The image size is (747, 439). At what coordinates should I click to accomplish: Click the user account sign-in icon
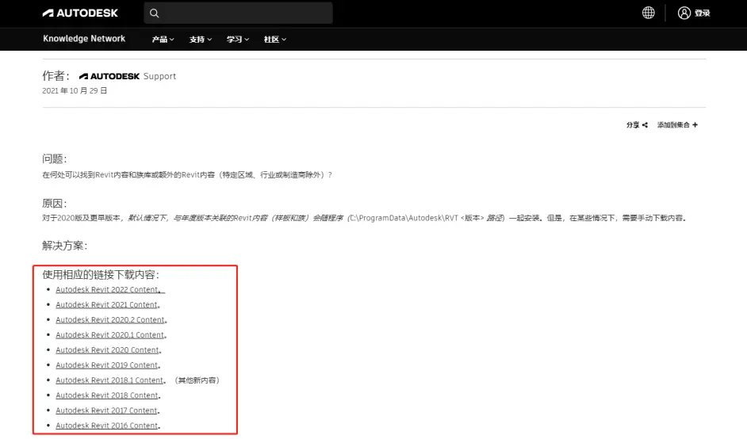click(686, 13)
